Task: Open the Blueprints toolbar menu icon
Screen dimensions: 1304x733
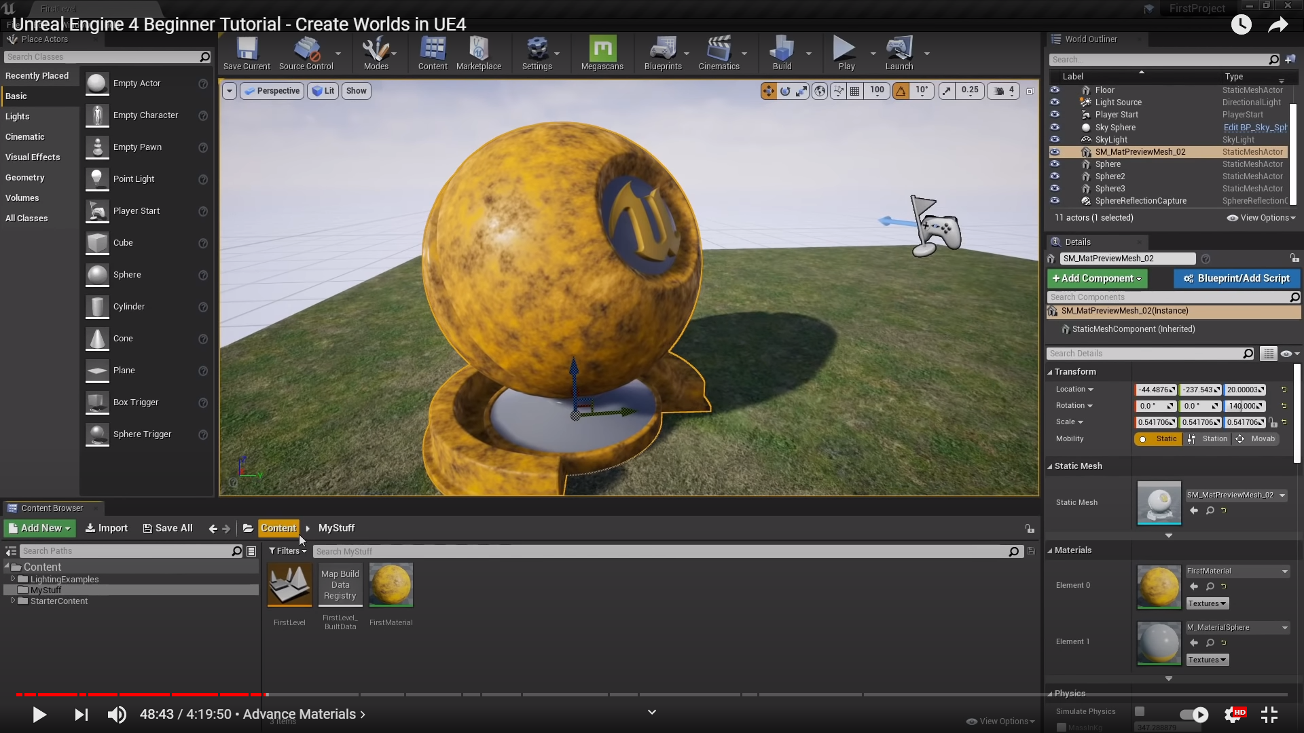Action: [662, 52]
